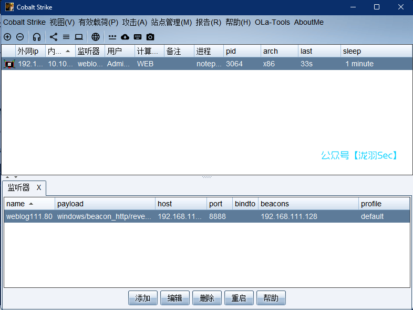Viewport: 413px width, 310px height.
Task: Click the 帮助 button below listeners
Action: point(271,298)
